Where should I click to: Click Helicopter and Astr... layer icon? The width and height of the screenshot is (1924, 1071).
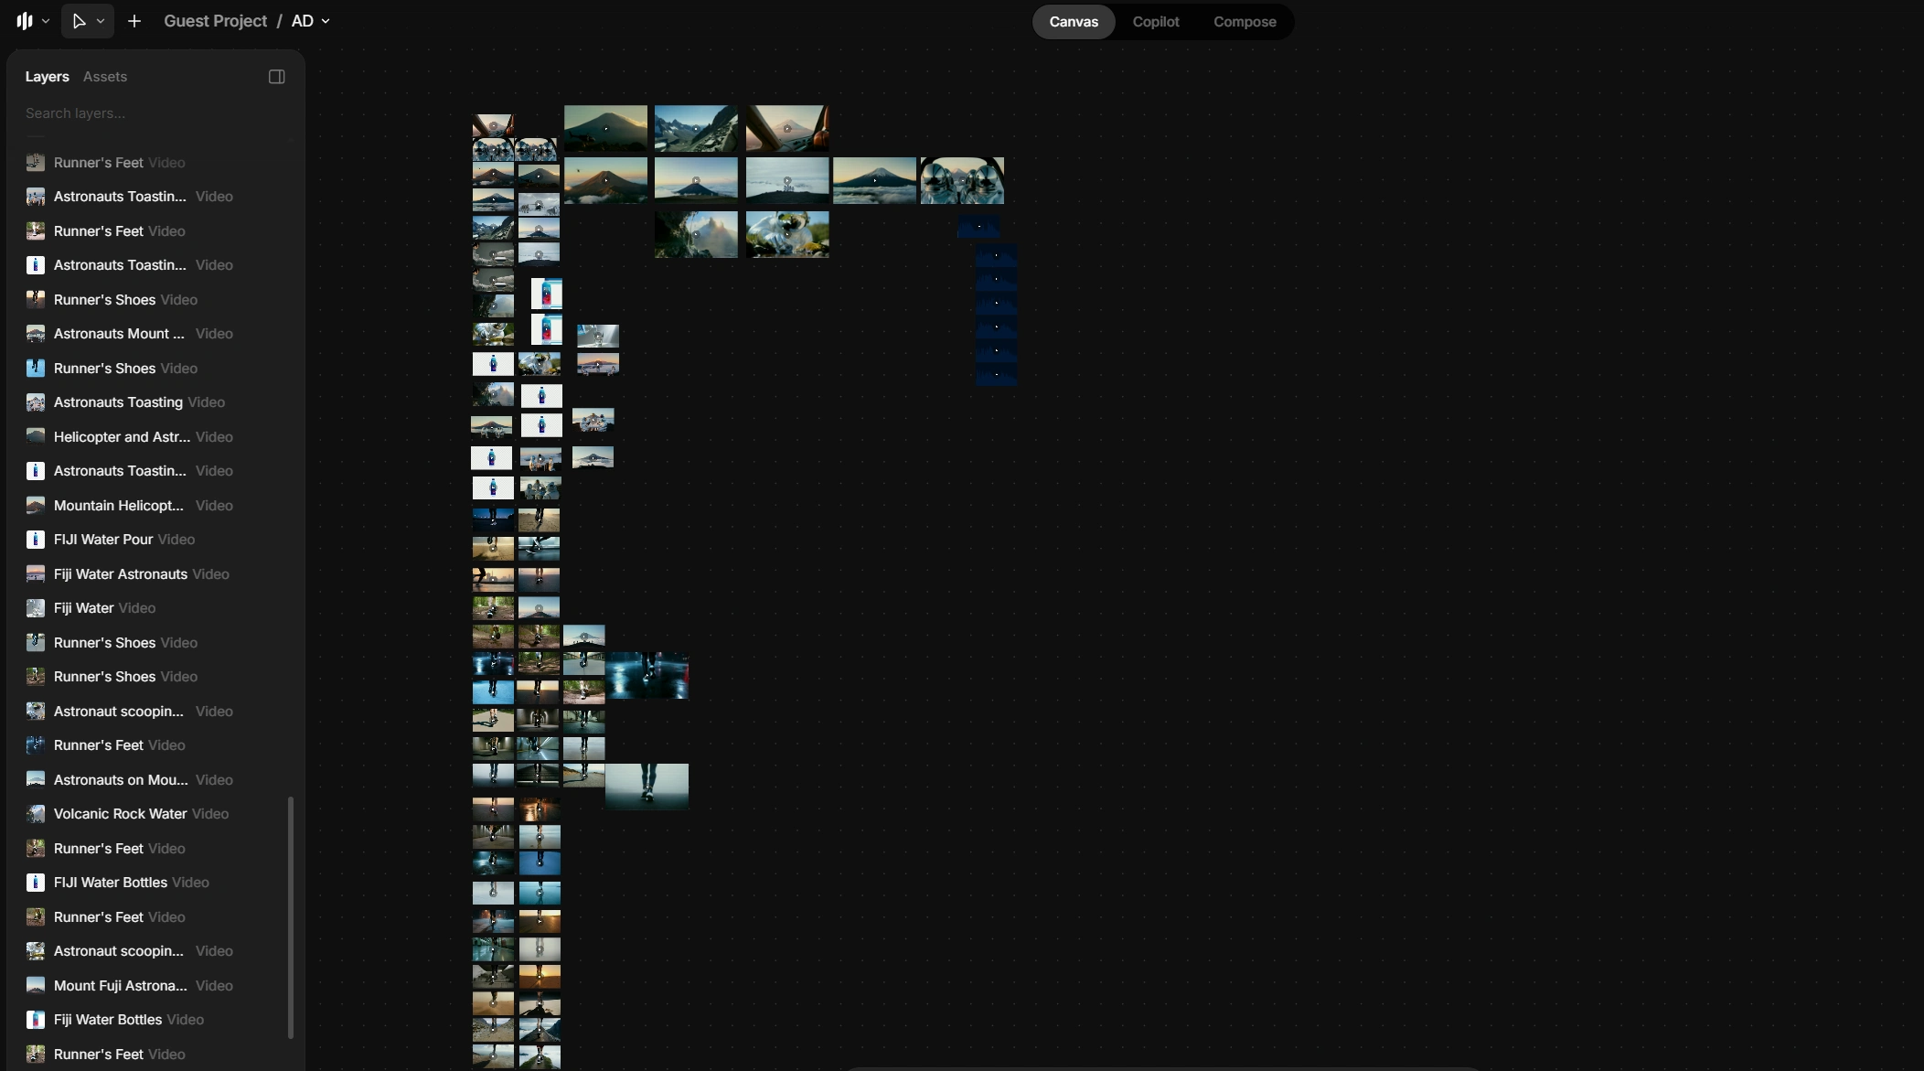coord(35,437)
